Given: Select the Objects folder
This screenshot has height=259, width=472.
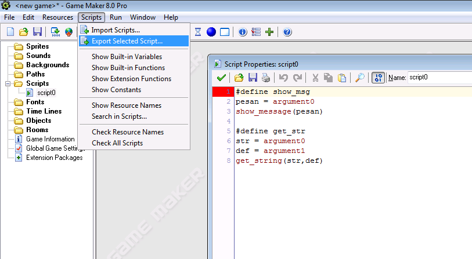Looking at the screenshot, I should click(x=38, y=121).
